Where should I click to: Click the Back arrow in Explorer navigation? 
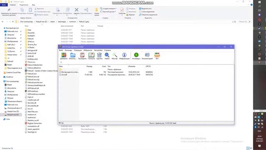coord(2,22)
